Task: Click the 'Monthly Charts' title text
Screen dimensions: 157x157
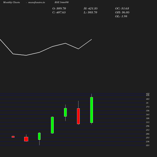Action: [12, 3]
